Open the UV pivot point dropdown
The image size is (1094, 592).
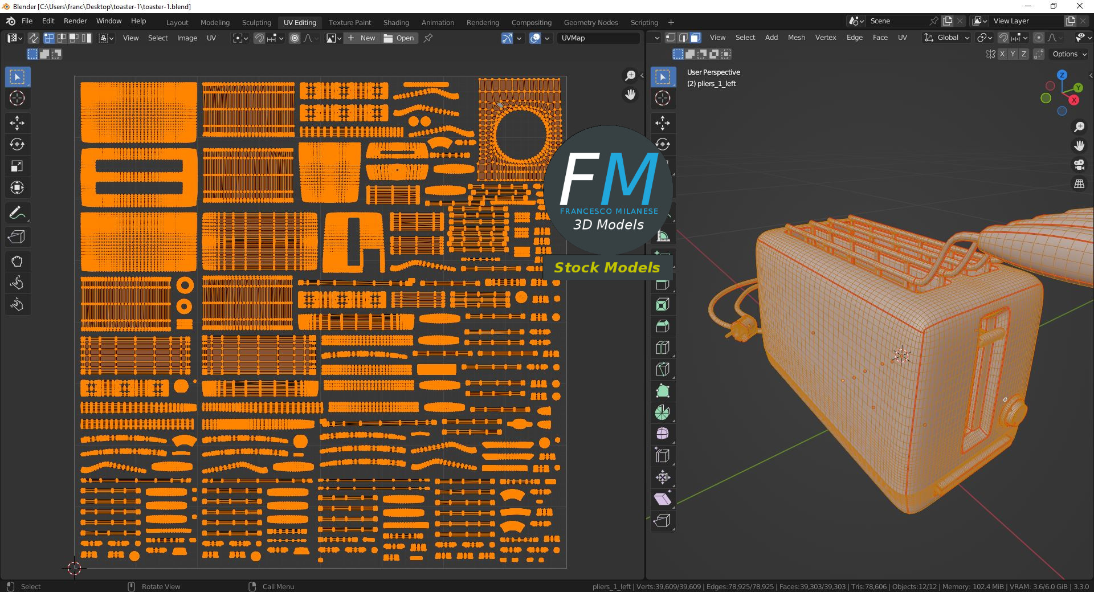coord(240,38)
